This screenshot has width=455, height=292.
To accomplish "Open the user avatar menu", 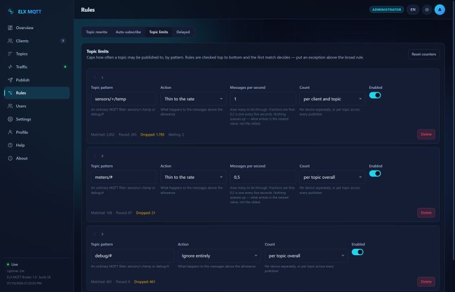I will click(440, 9).
